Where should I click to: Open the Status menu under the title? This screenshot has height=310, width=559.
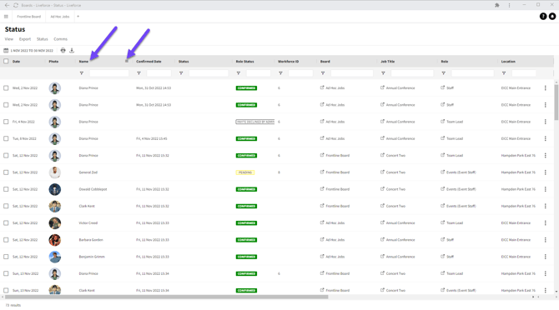42,39
